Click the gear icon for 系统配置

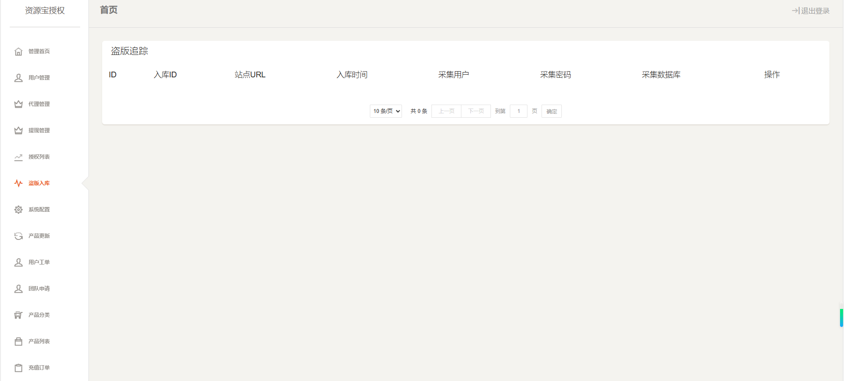pos(18,210)
